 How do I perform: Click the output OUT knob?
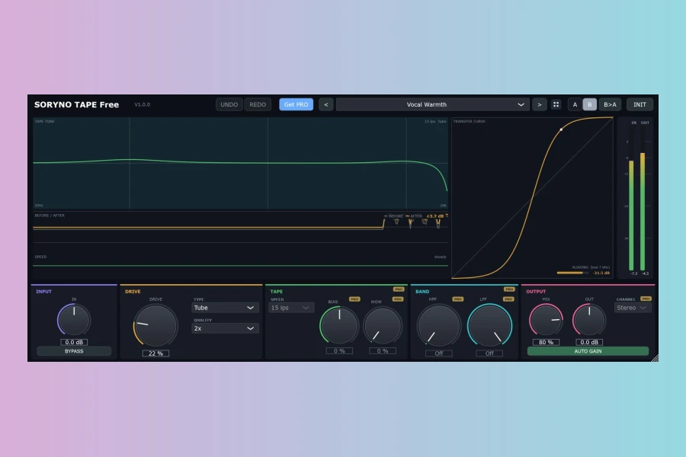[x=589, y=320]
